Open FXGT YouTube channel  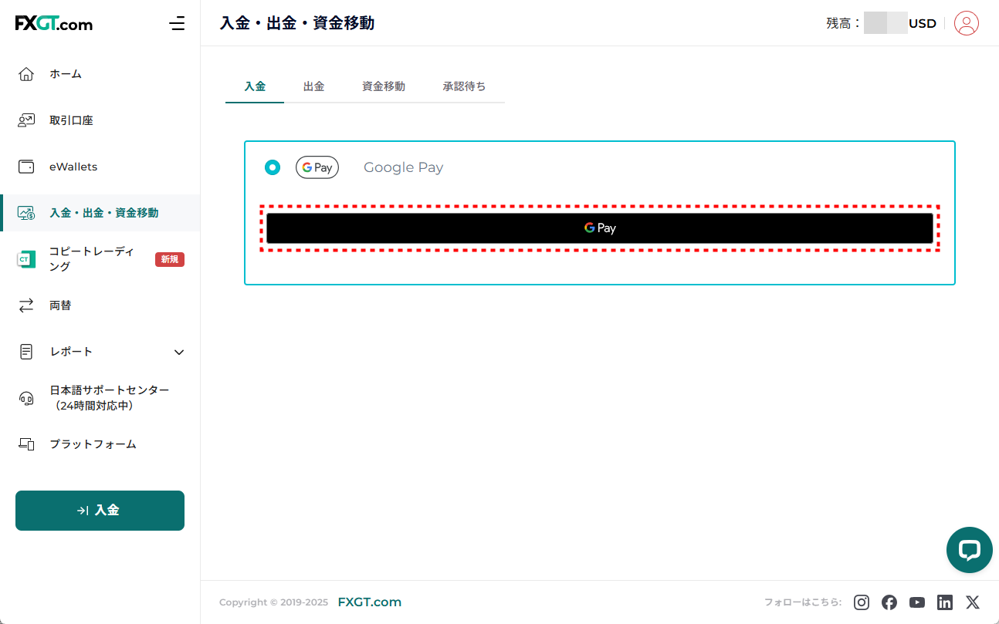pos(917,602)
